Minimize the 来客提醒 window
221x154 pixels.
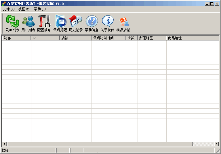207,4
